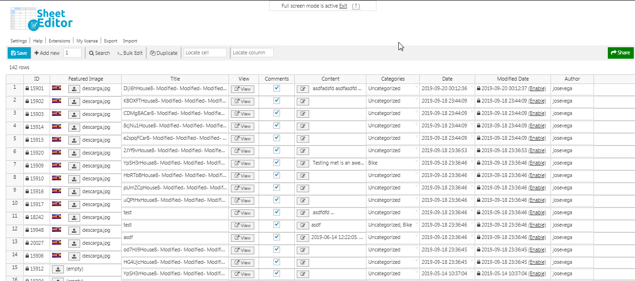Screen dimensions: 635x281
Task: Open the edit content icon for the Bike row
Action: [302, 163]
